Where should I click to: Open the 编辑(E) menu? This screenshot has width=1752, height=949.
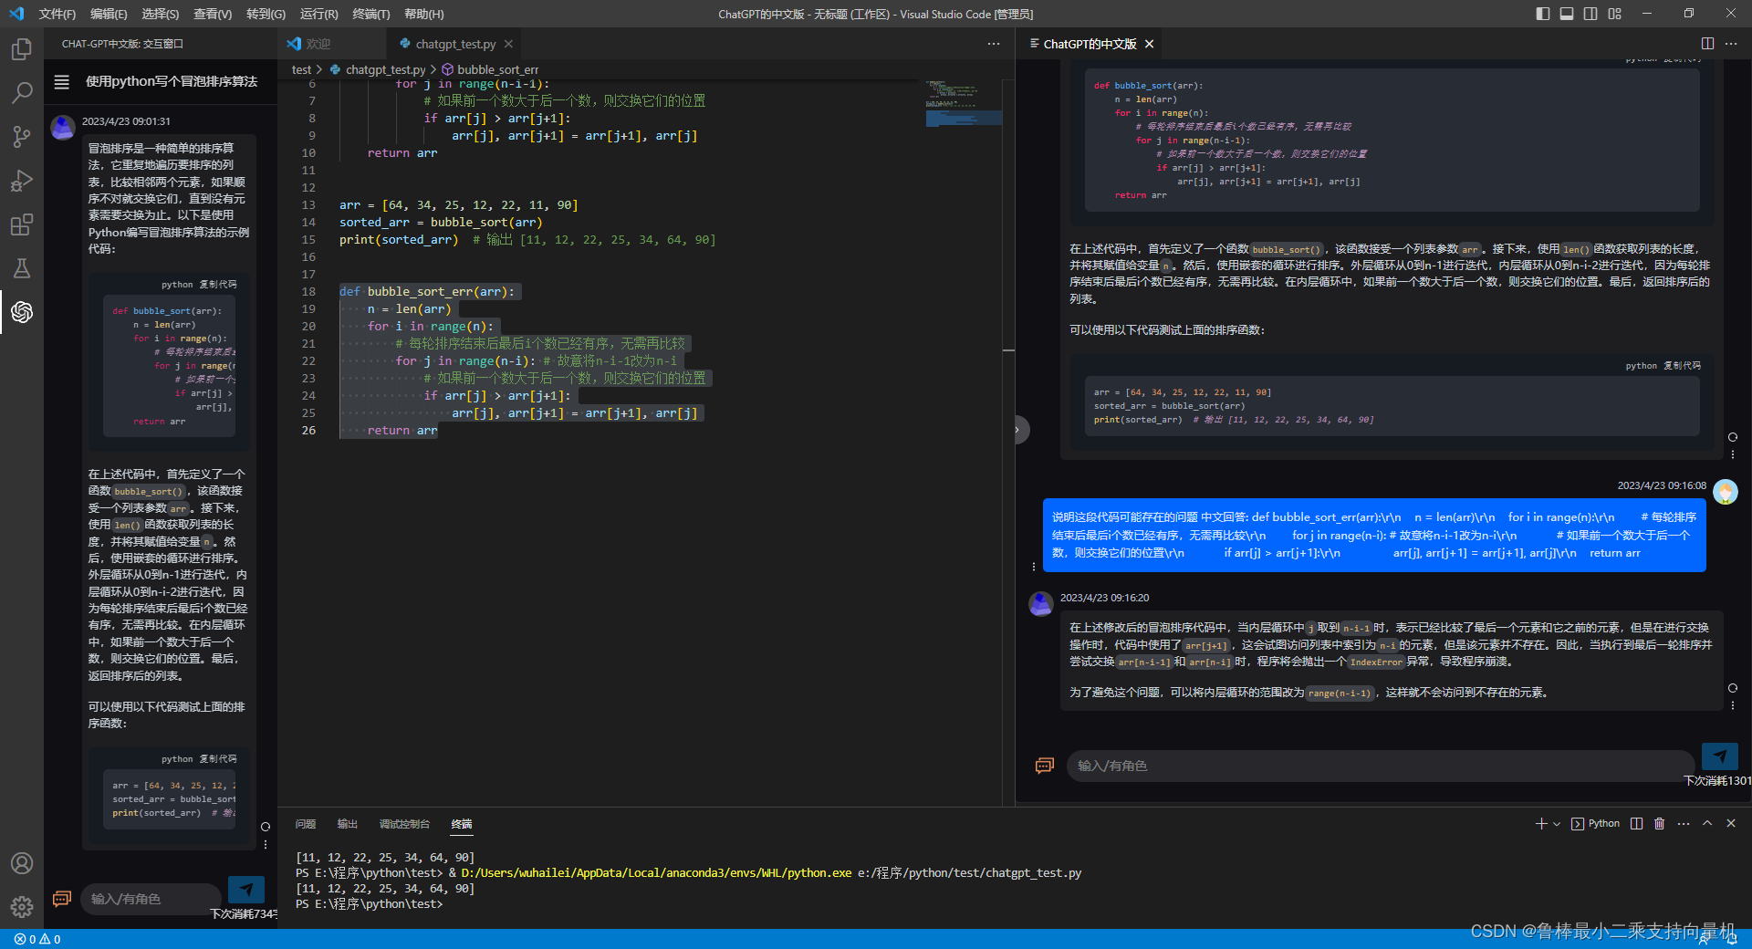click(109, 14)
